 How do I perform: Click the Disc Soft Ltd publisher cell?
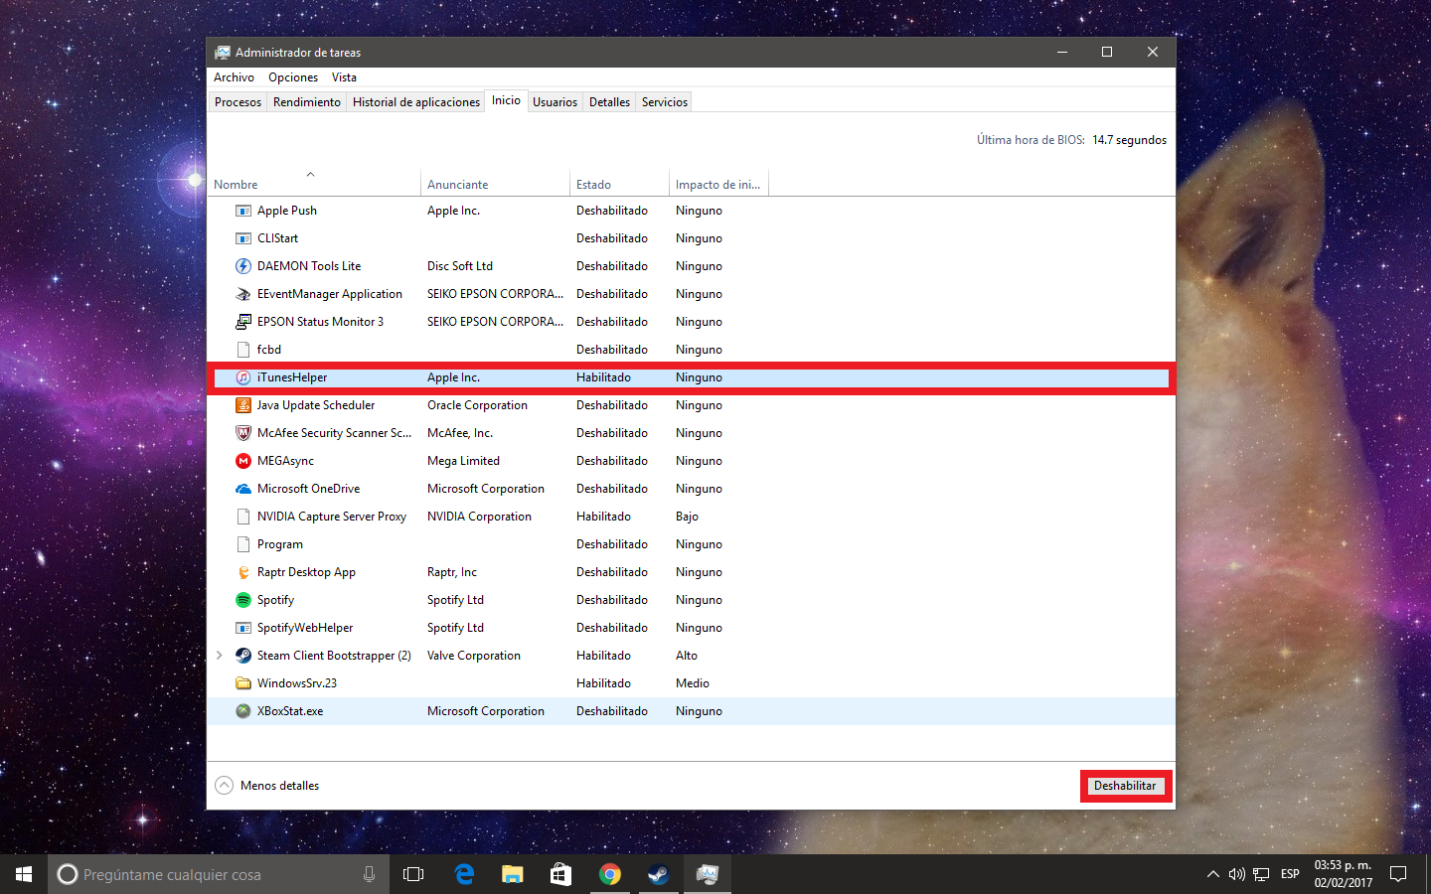pos(460,266)
